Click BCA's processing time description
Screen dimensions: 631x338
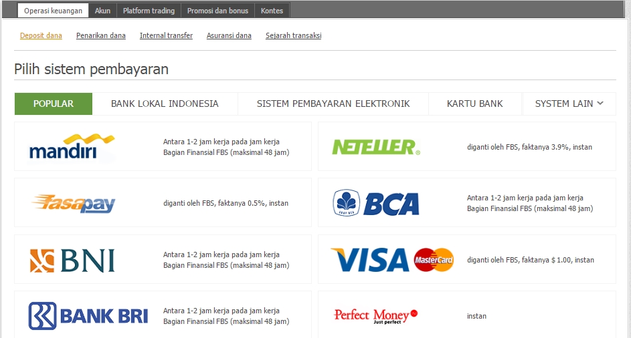coord(530,203)
